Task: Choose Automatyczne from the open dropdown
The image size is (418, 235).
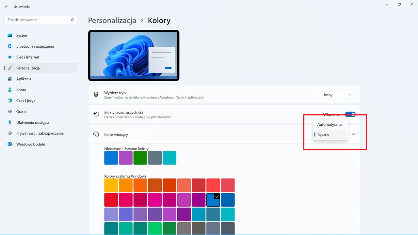Action: 330,124
